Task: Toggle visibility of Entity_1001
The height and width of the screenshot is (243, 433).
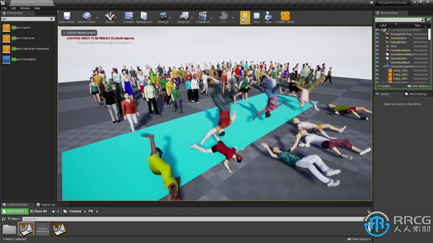Action: coord(377,71)
